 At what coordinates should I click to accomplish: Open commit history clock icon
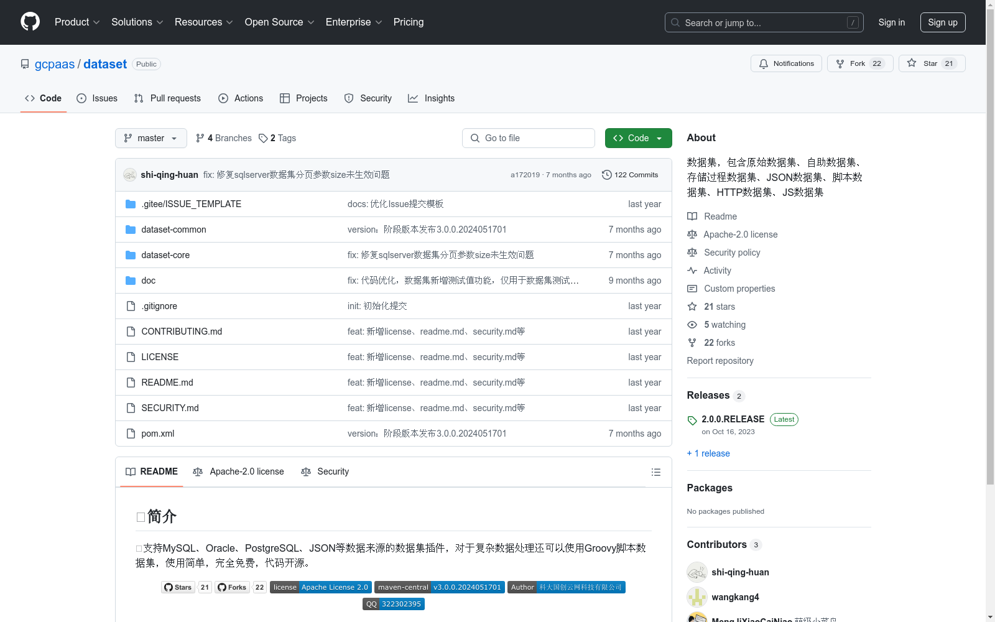point(607,175)
